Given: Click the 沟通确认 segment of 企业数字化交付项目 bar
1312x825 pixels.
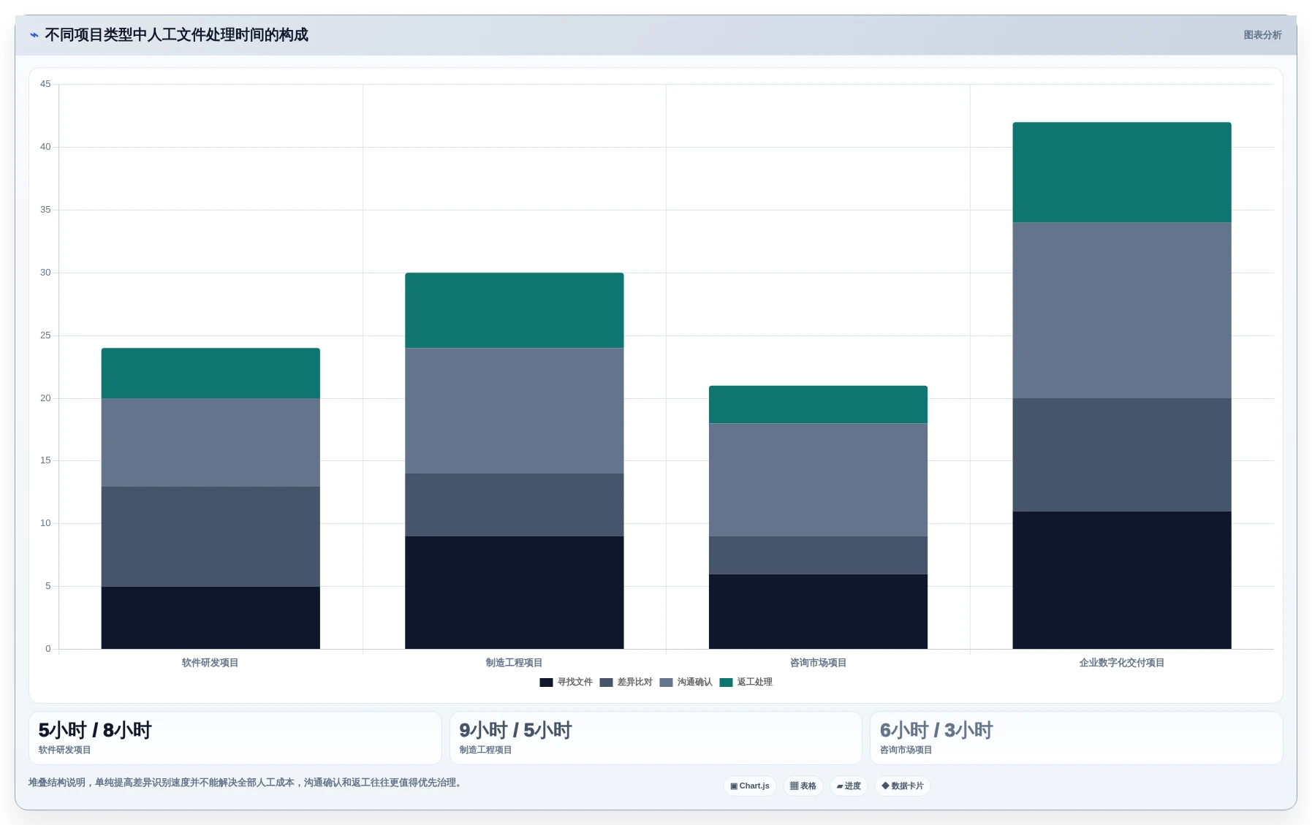Looking at the screenshot, I should 1122,311.
